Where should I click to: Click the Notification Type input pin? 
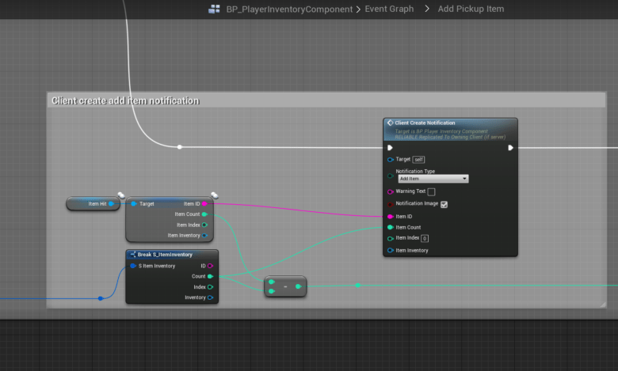pyautogui.click(x=390, y=175)
